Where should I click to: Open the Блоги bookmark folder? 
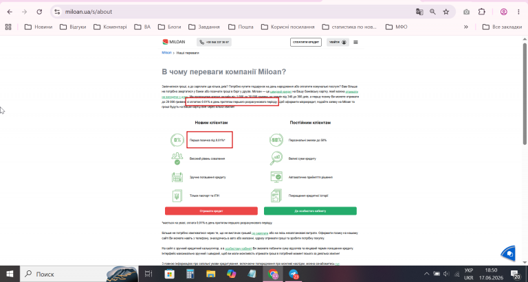169,27
